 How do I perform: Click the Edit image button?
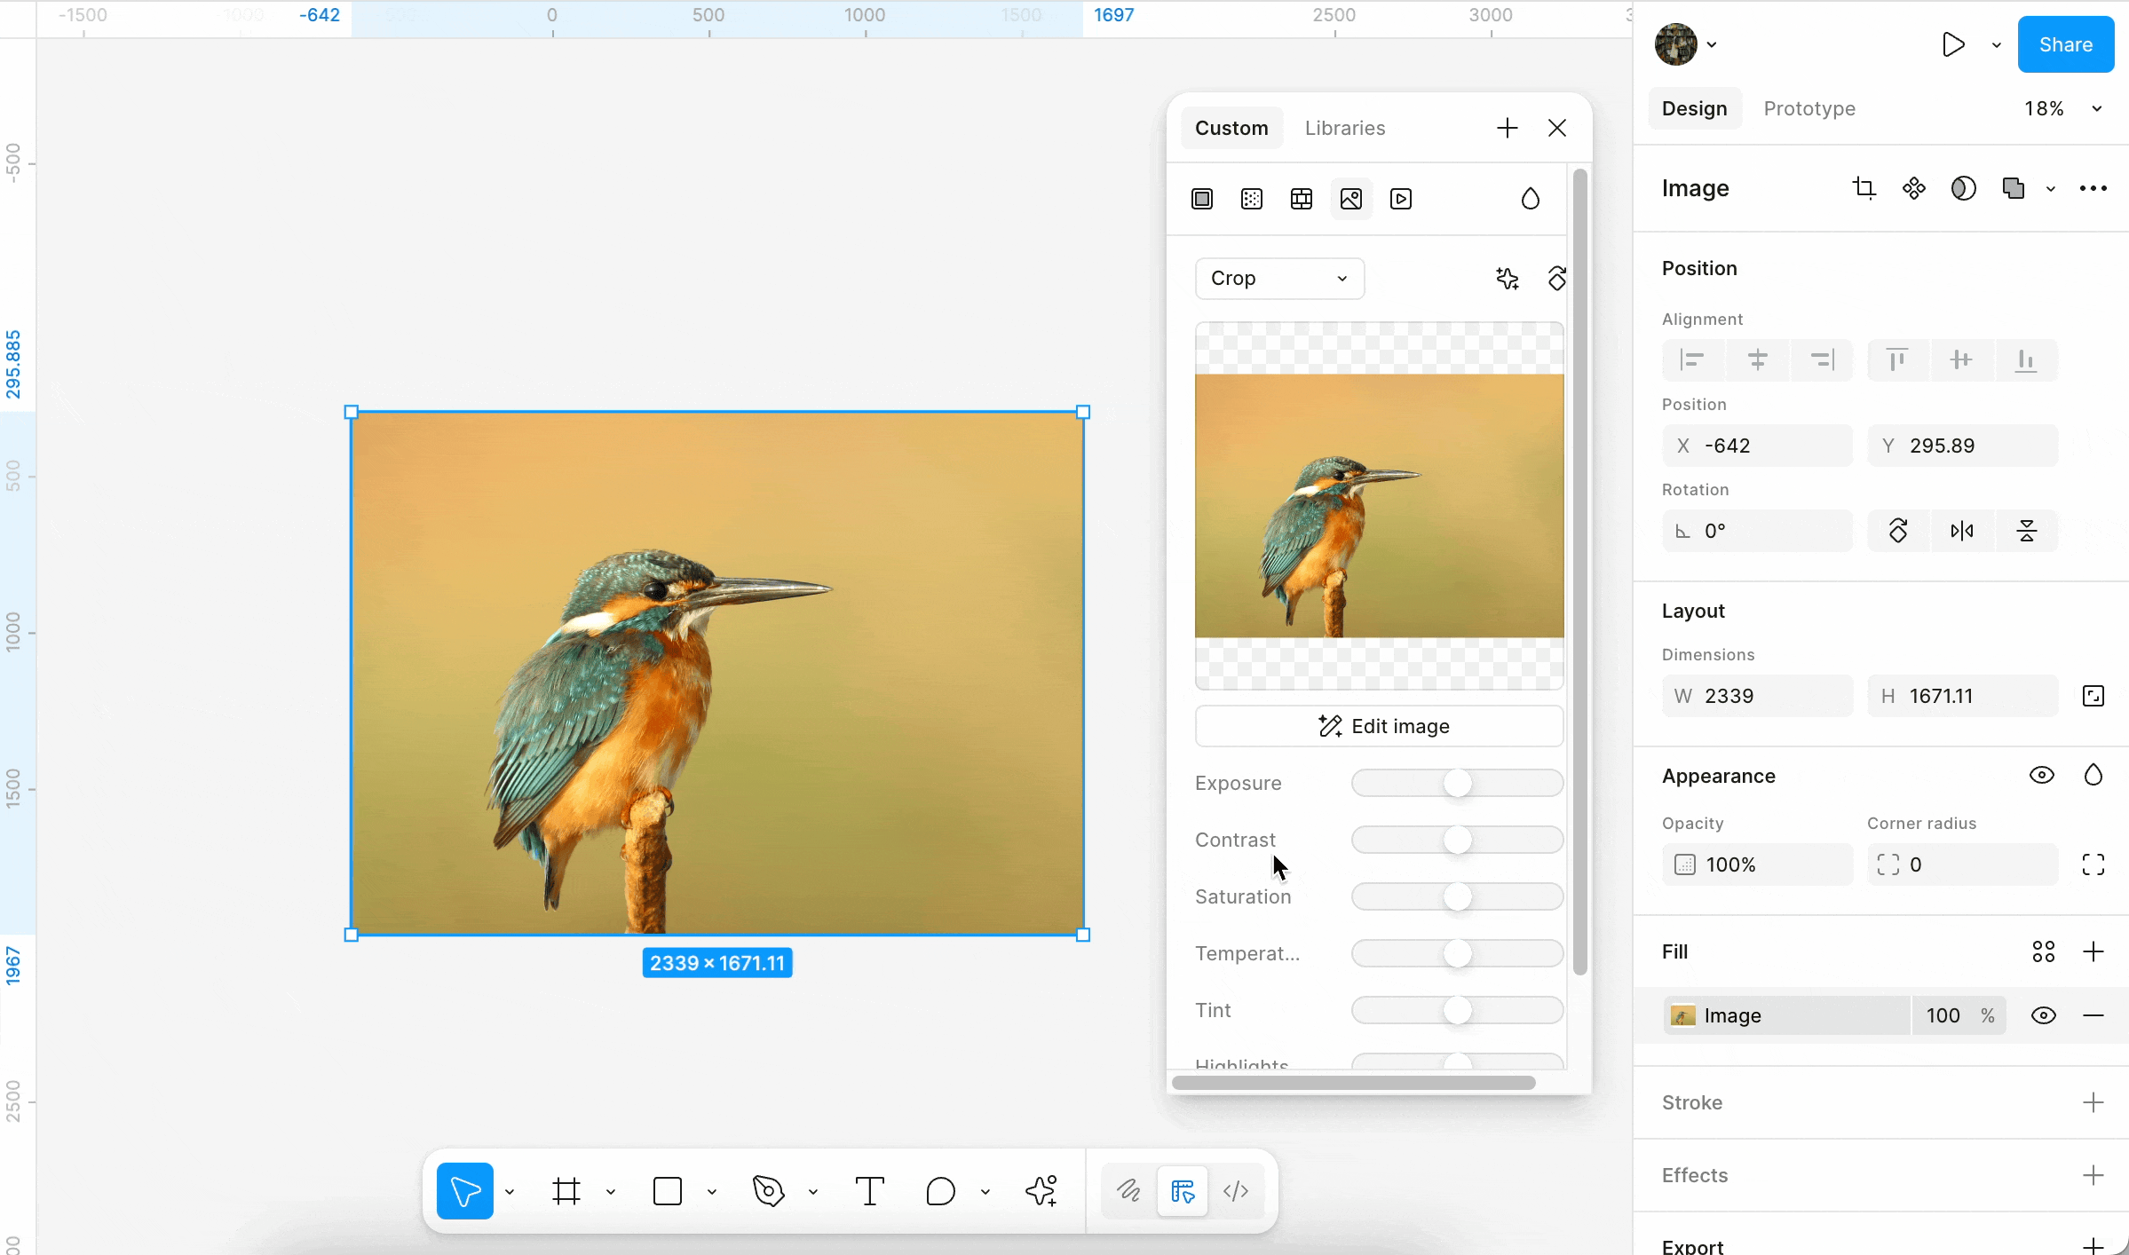coord(1379,726)
